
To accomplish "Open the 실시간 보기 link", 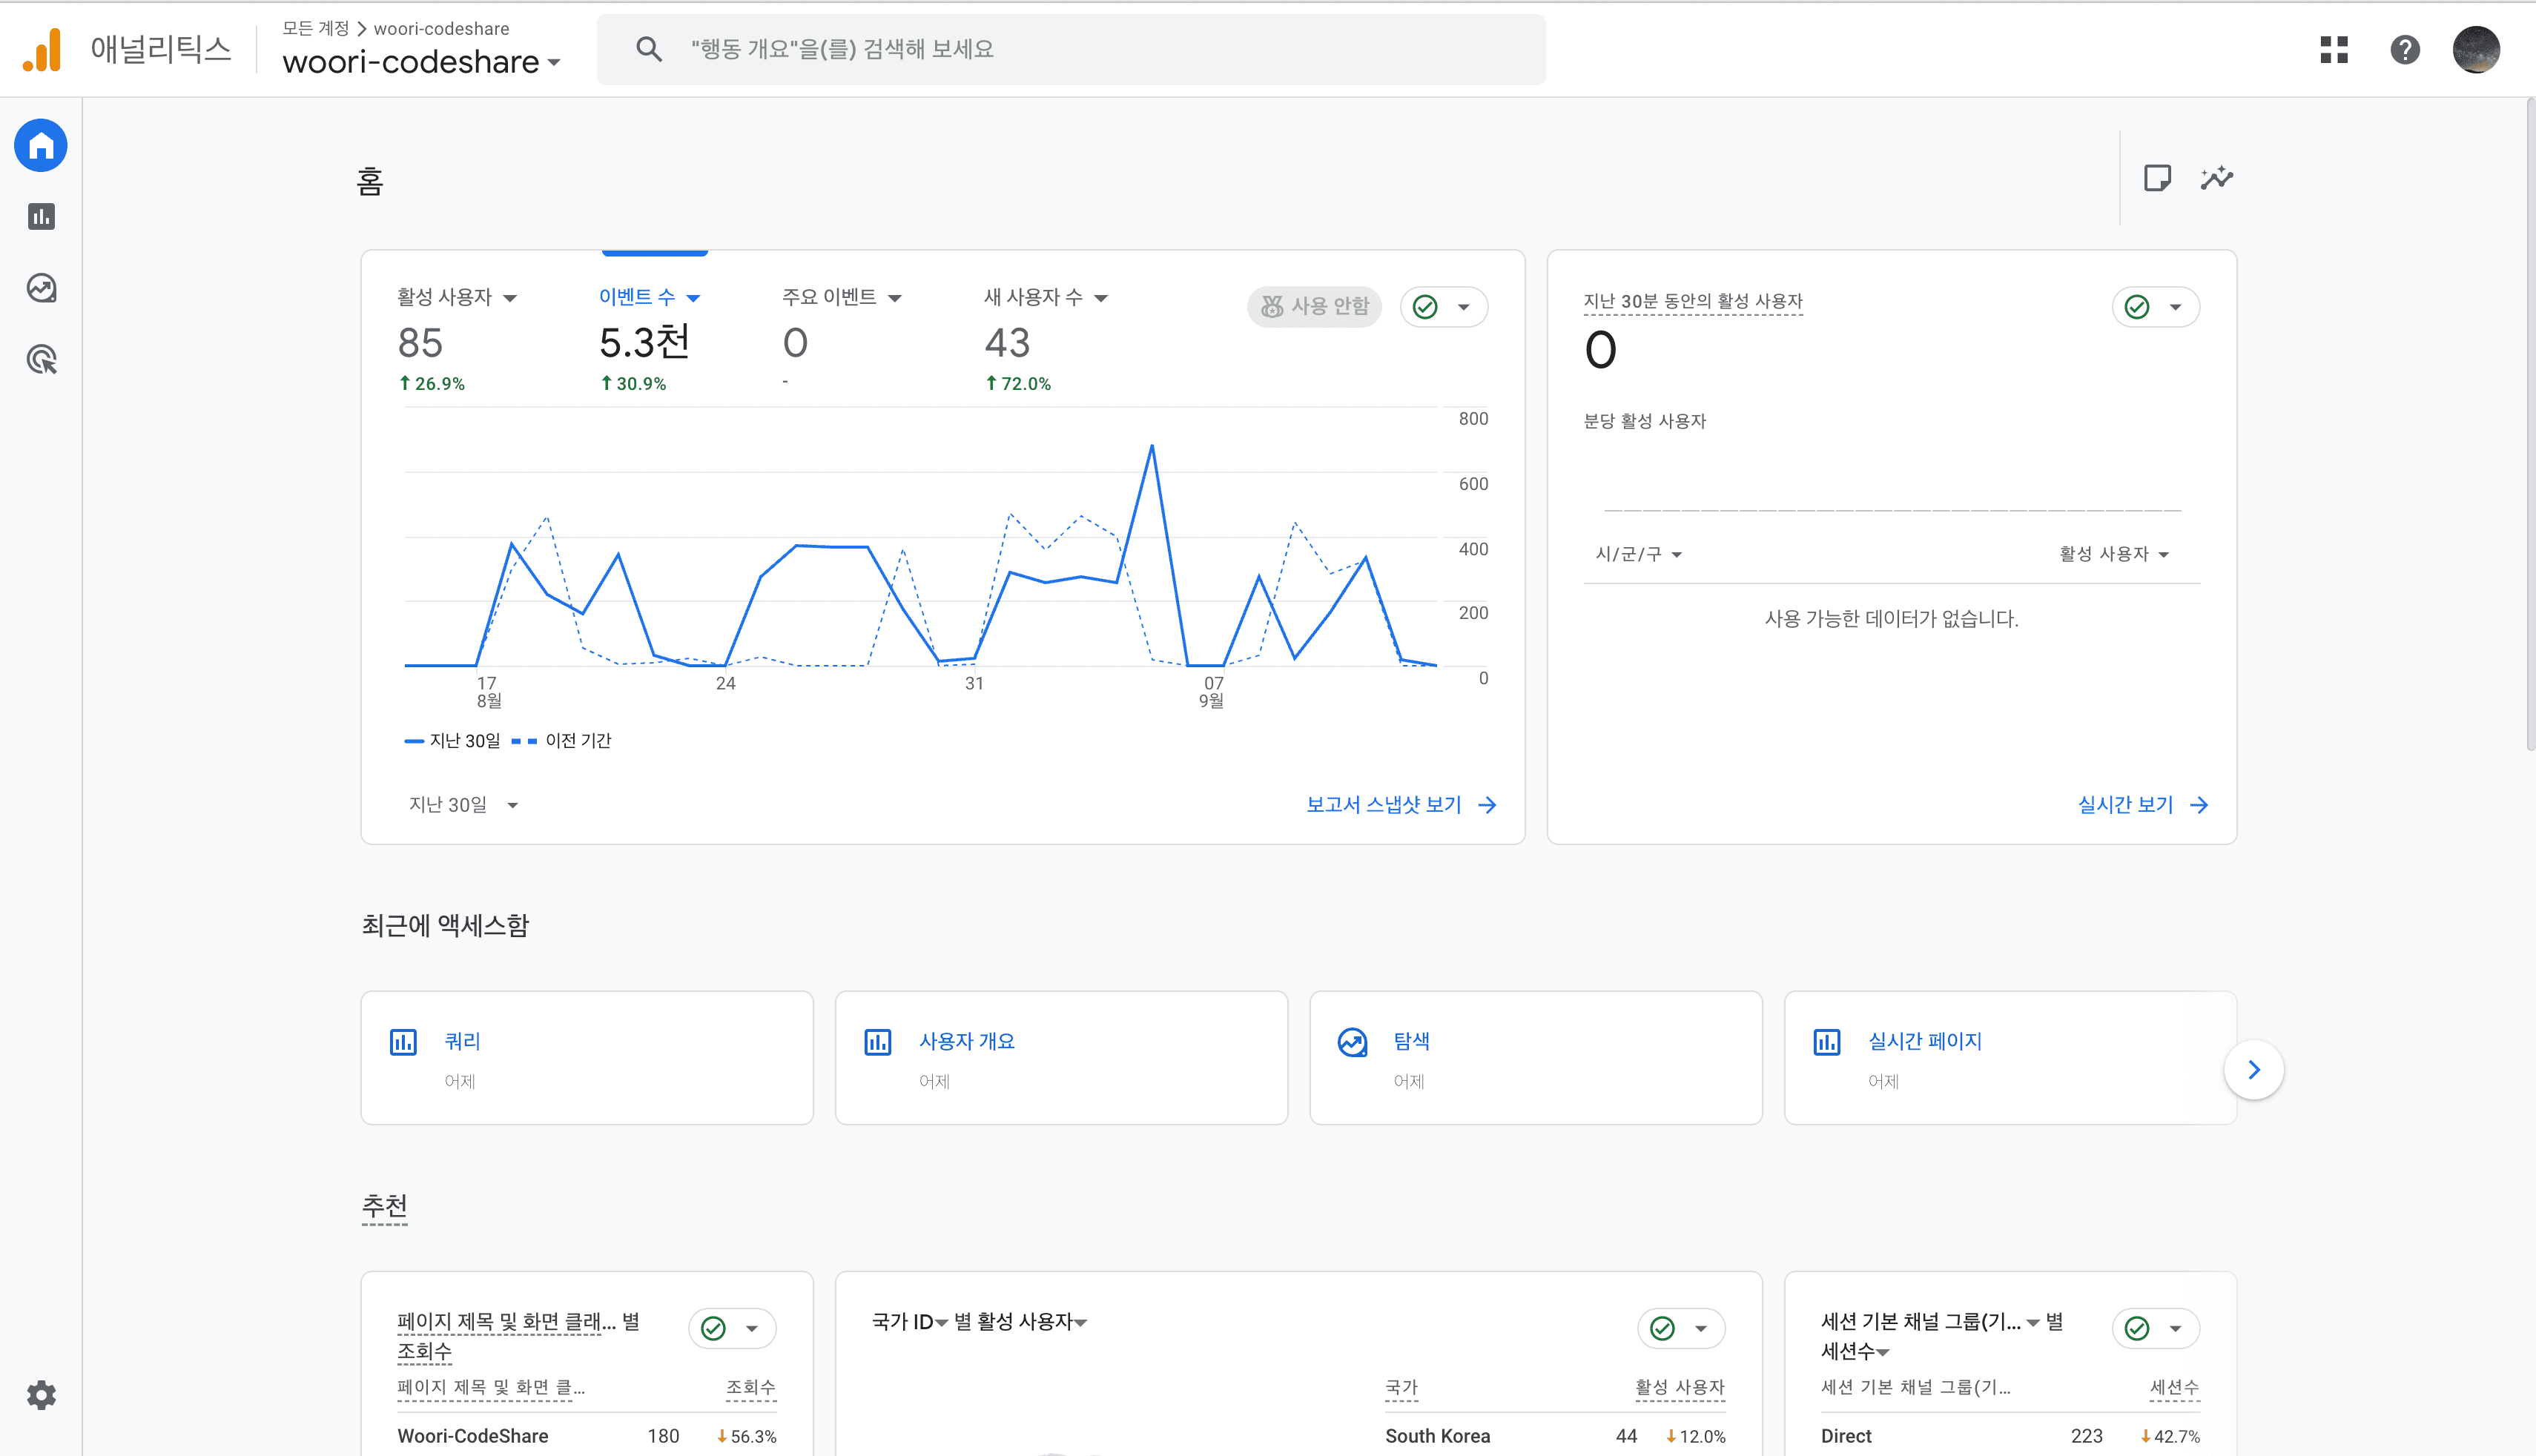I will click(2142, 805).
